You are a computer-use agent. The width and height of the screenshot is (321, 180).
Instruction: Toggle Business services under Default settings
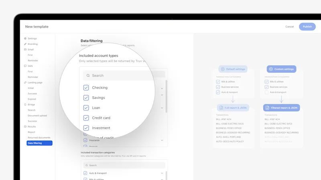218,87
